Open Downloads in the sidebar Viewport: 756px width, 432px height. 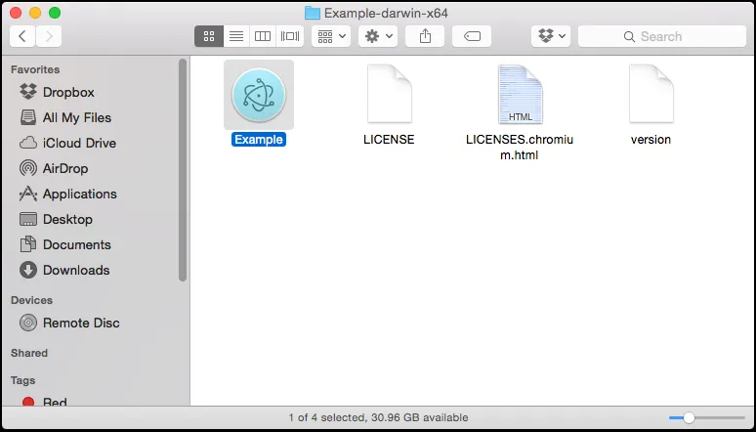(64, 271)
